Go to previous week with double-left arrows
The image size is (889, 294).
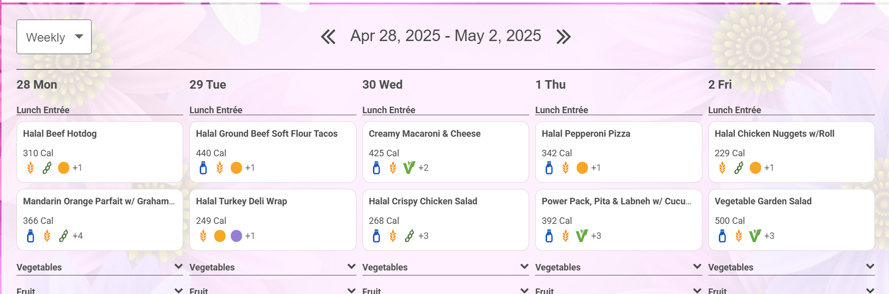click(x=328, y=37)
